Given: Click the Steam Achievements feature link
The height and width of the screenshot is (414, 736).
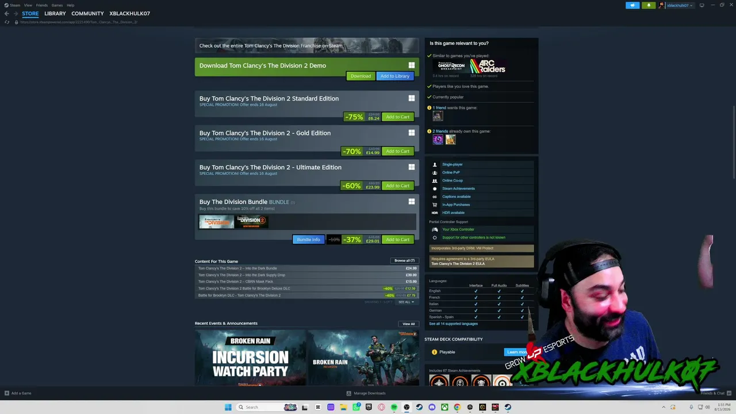Looking at the screenshot, I should click(x=458, y=189).
